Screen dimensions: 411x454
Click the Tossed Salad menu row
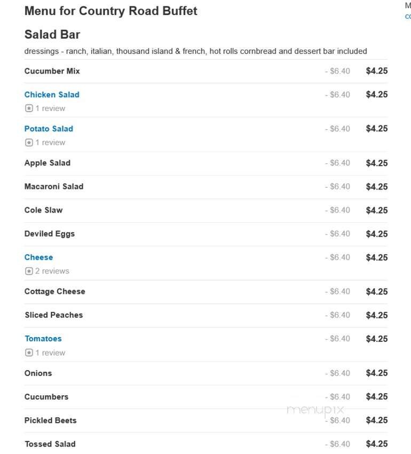pyautogui.click(x=50, y=444)
